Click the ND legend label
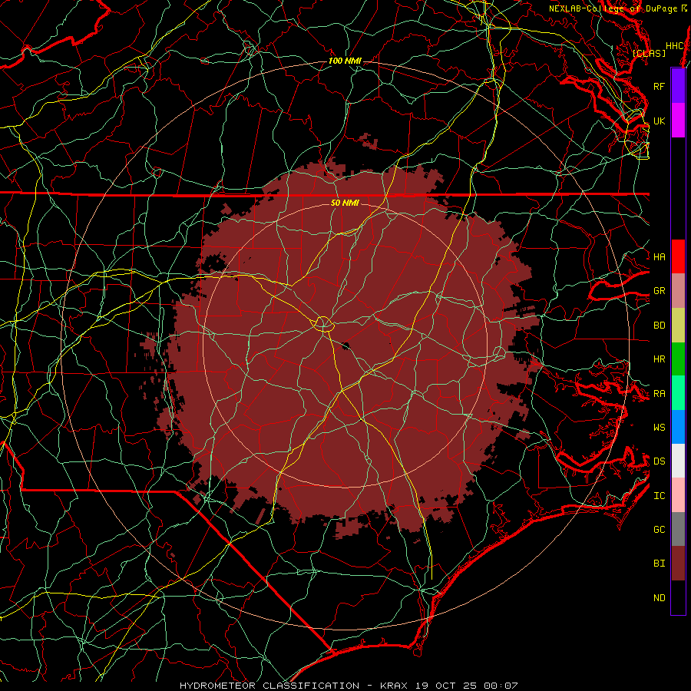This screenshot has height=691, width=691. [x=659, y=598]
